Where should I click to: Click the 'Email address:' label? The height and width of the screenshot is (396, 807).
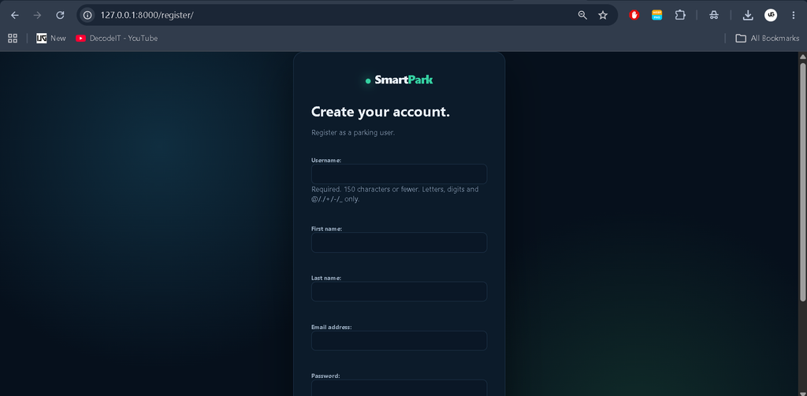[332, 327]
